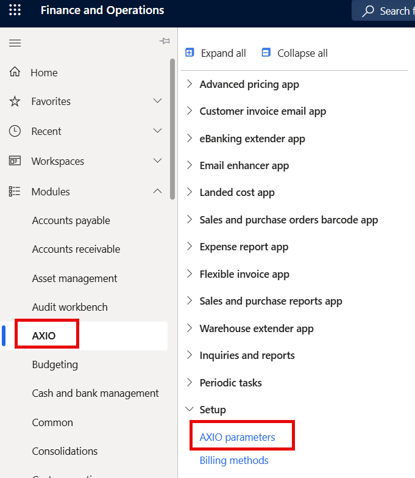Click the Inquiries and reports label
The width and height of the screenshot is (415, 478).
[247, 355]
